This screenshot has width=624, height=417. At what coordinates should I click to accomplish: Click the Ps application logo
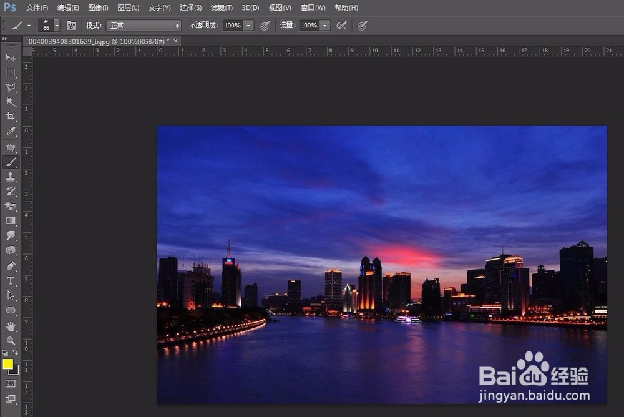point(10,7)
